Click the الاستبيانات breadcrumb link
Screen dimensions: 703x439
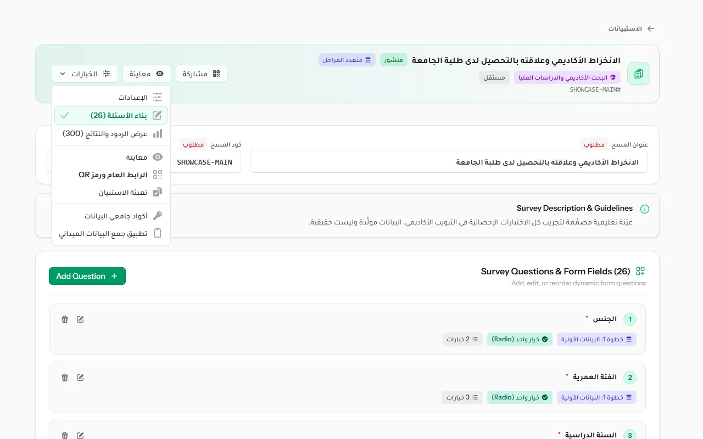(x=625, y=29)
